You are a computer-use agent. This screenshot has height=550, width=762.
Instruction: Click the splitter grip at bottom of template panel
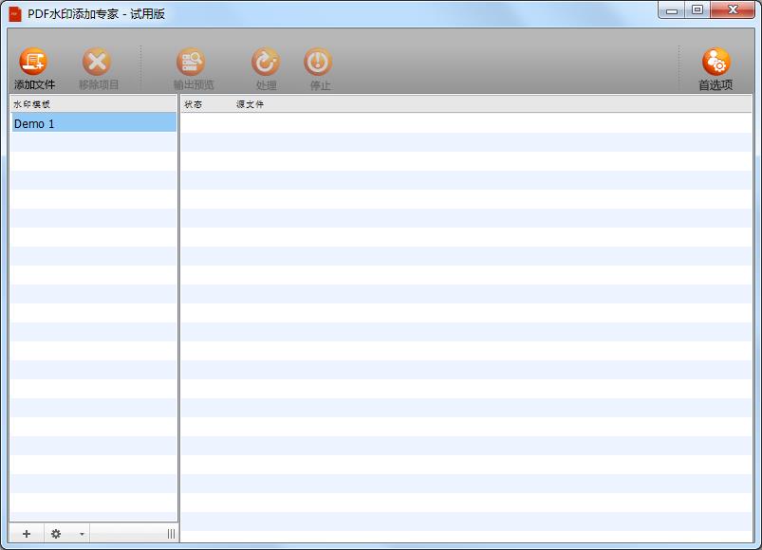171,534
